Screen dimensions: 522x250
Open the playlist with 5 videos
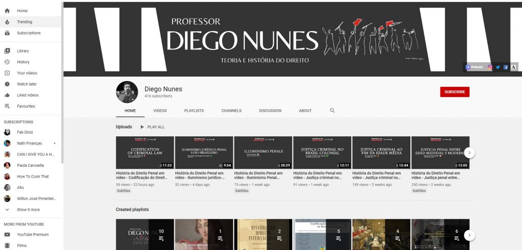pos(322,234)
